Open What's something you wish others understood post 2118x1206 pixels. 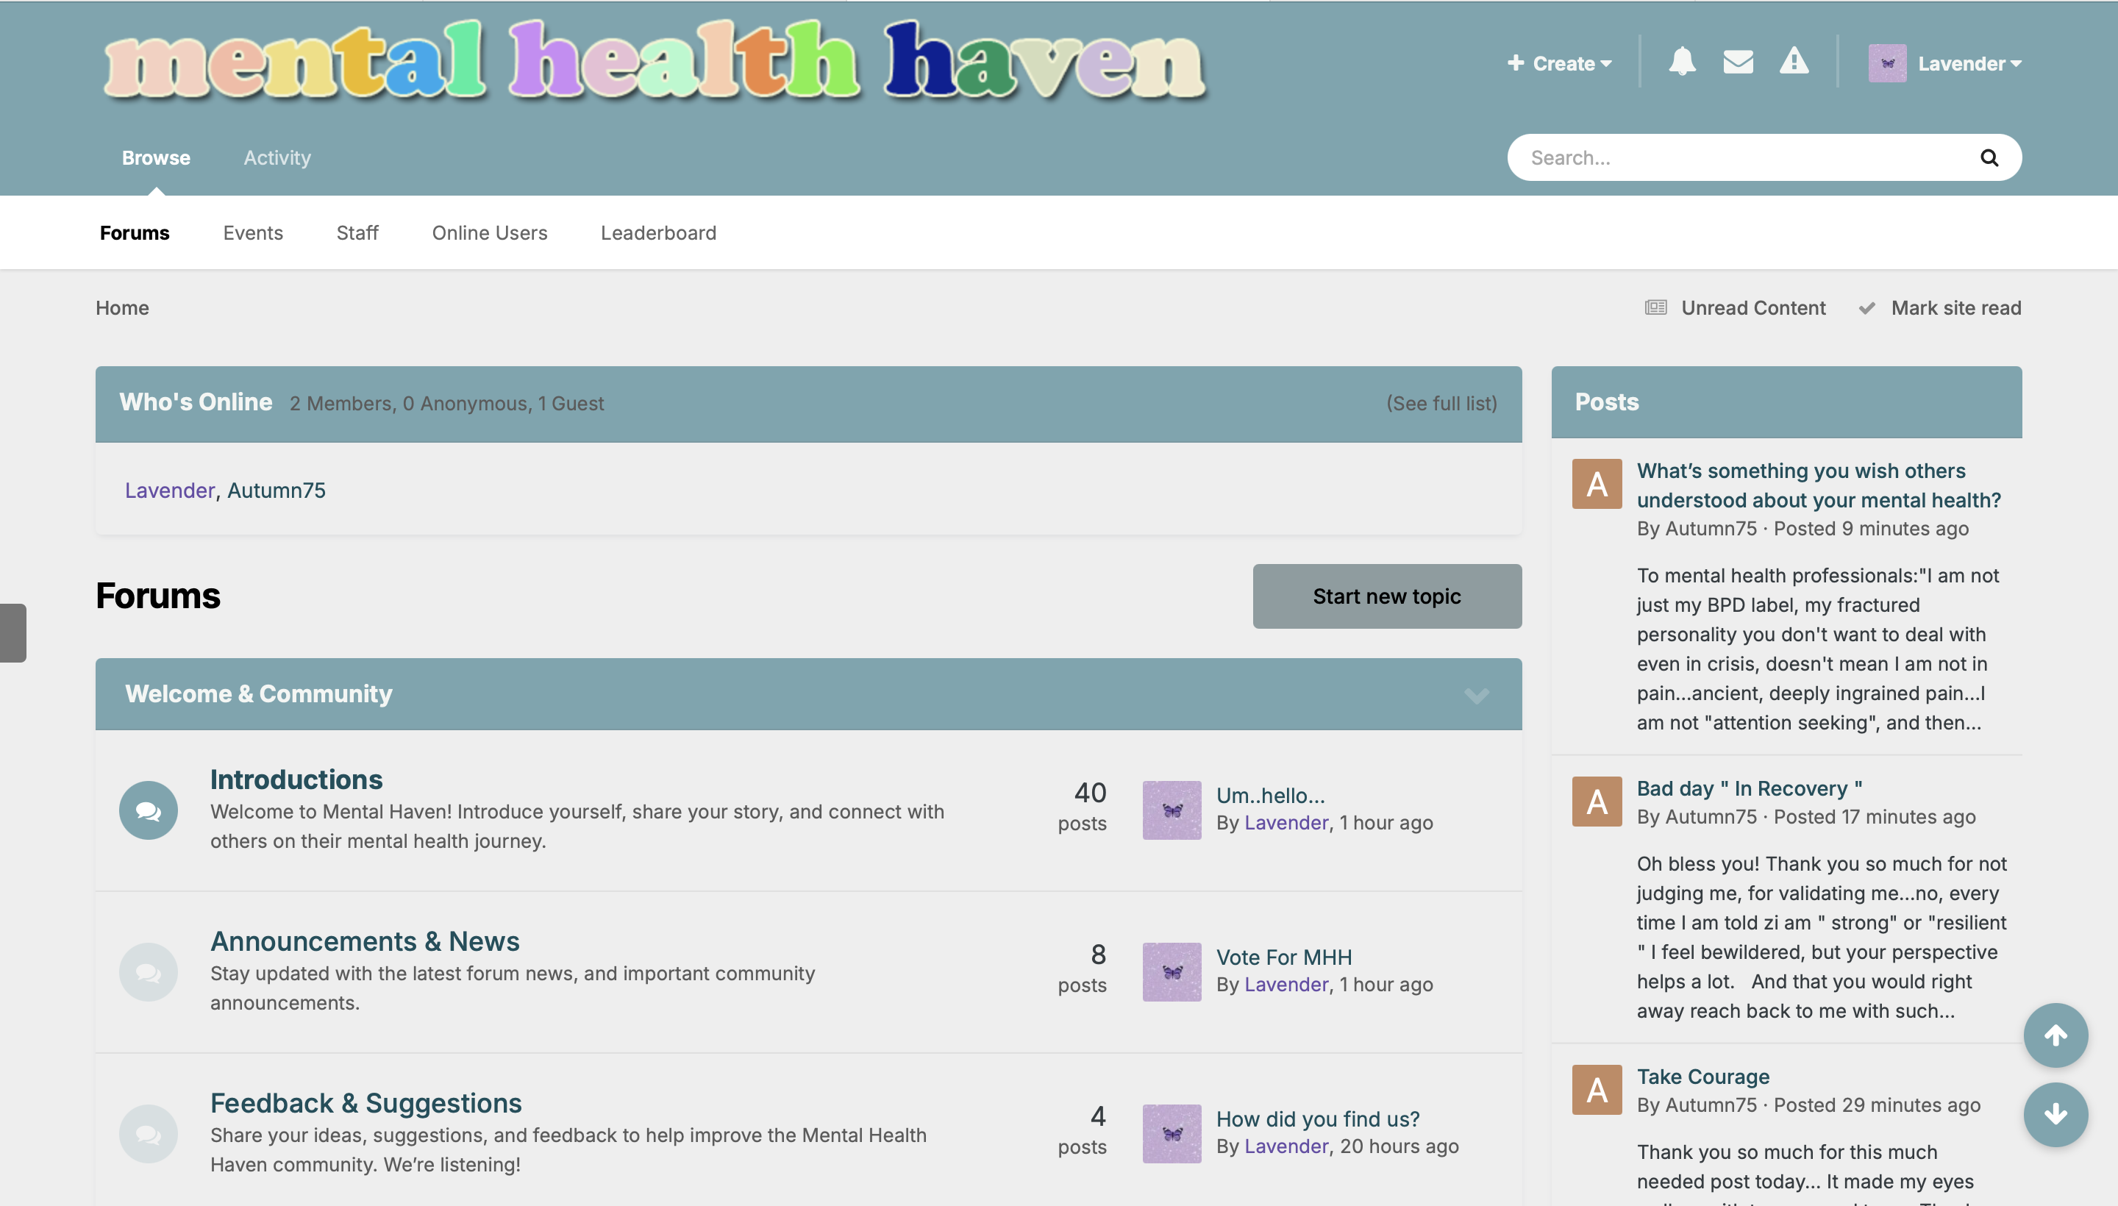(x=1818, y=485)
